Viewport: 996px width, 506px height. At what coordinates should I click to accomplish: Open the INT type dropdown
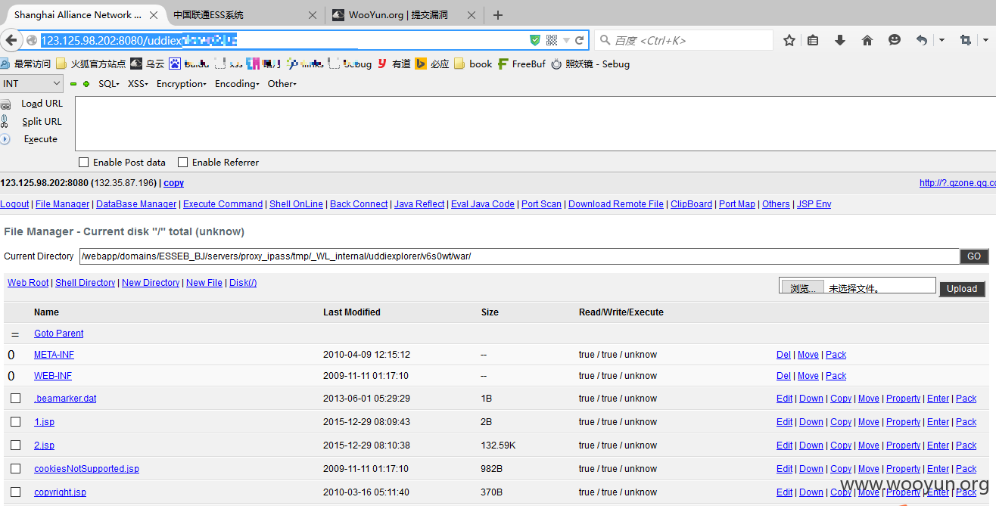pyautogui.click(x=32, y=84)
